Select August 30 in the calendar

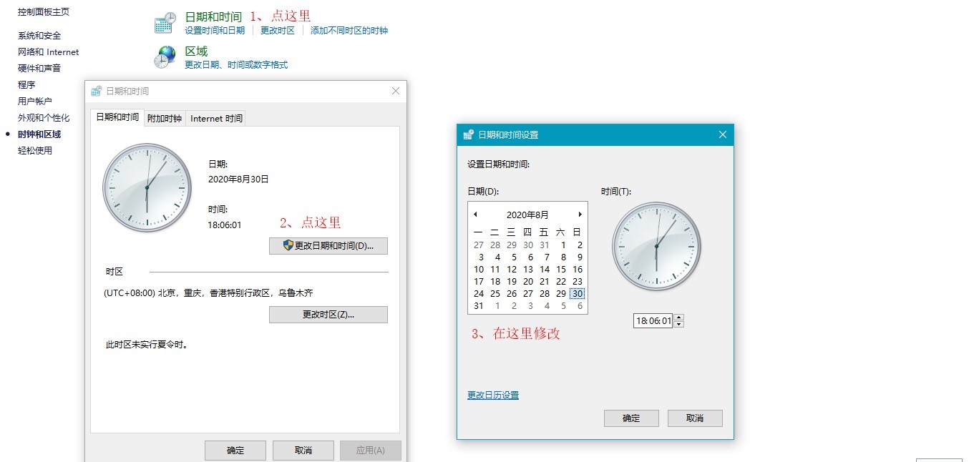[x=578, y=294]
